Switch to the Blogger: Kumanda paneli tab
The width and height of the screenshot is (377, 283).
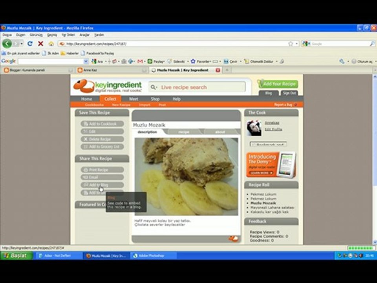click(38, 70)
